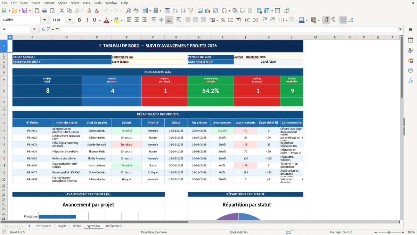
Task: Click the Font Color red A button
Action: [106, 20]
